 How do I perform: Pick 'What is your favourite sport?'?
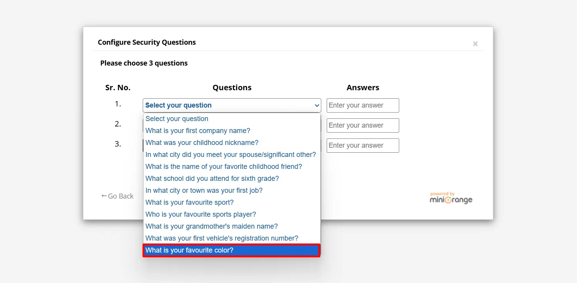232,202
